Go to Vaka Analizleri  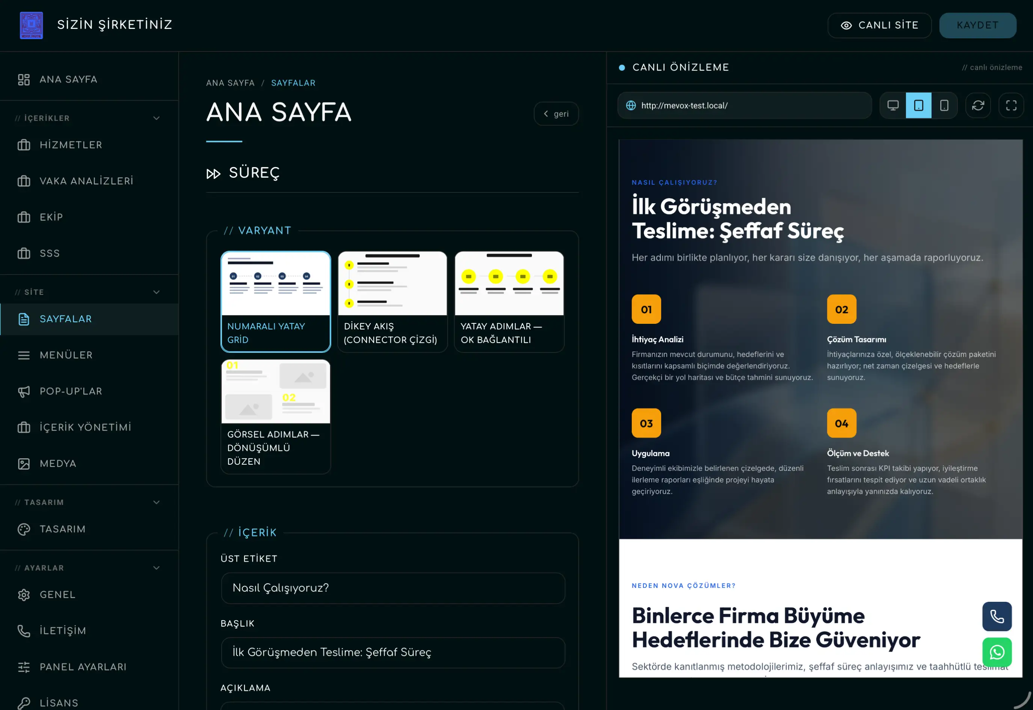click(89, 181)
